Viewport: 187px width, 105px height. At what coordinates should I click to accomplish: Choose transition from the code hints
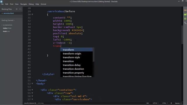[77, 61]
